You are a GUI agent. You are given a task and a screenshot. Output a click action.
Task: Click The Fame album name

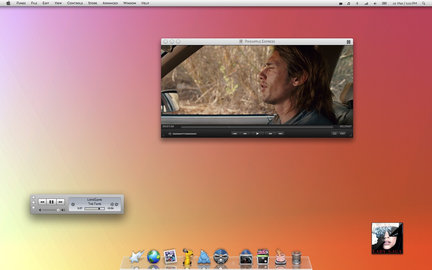tap(95, 204)
